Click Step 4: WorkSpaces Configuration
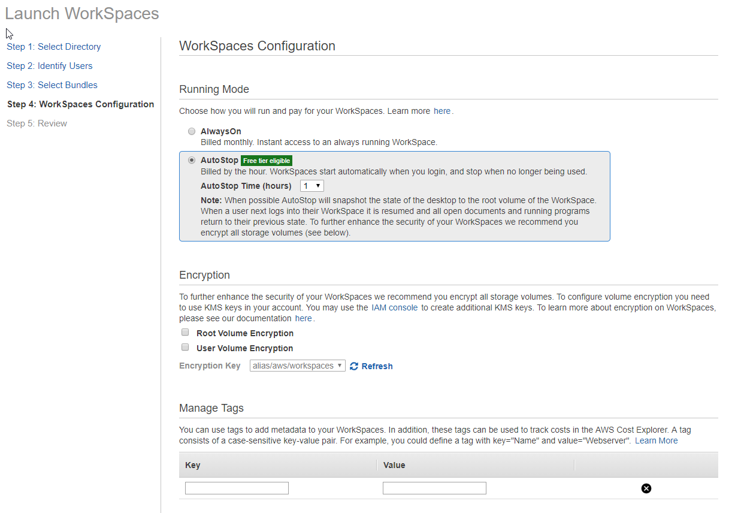This screenshot has width=744, height=513. (x=80, y=104)
